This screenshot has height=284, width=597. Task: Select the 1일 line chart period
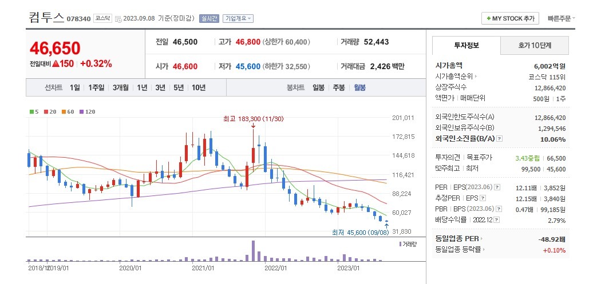(74, 88)
